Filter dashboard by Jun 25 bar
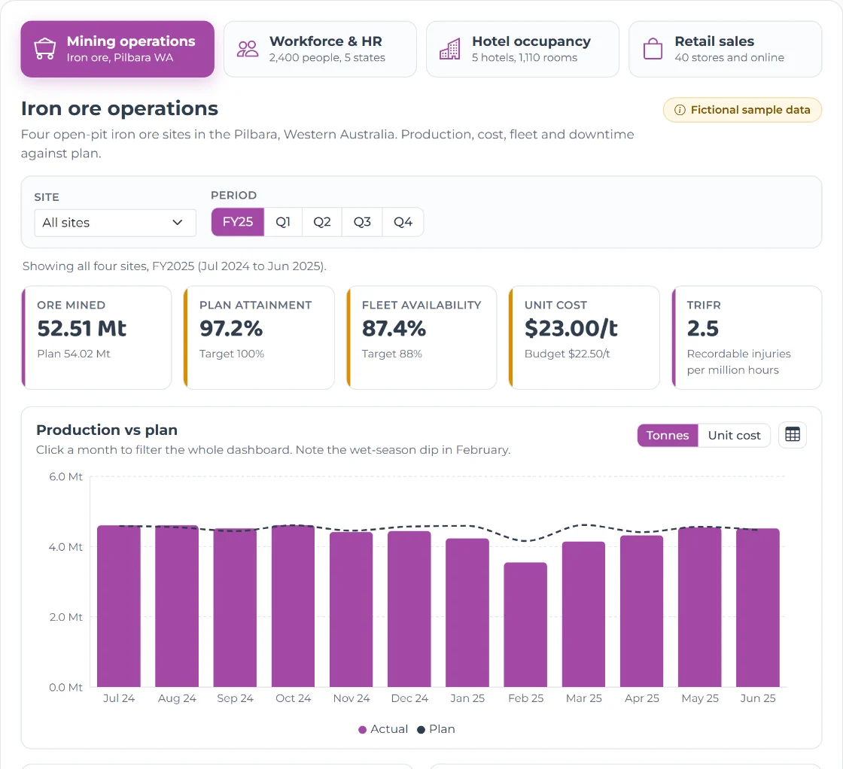Viewport: 843px width, 769px height. coord(757,608)
